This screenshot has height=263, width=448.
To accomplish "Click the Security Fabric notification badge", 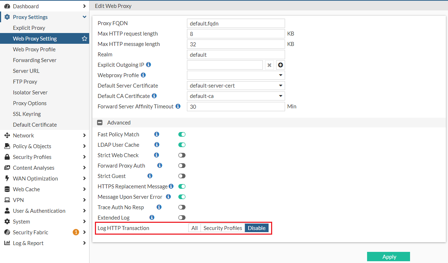I will (x=76, y=232).
